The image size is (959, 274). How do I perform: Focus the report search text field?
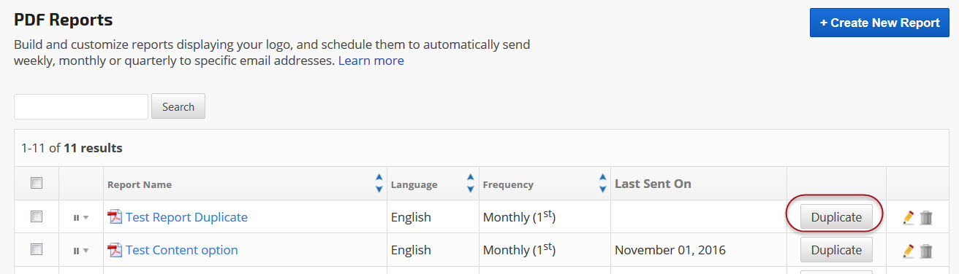point(81,106)
